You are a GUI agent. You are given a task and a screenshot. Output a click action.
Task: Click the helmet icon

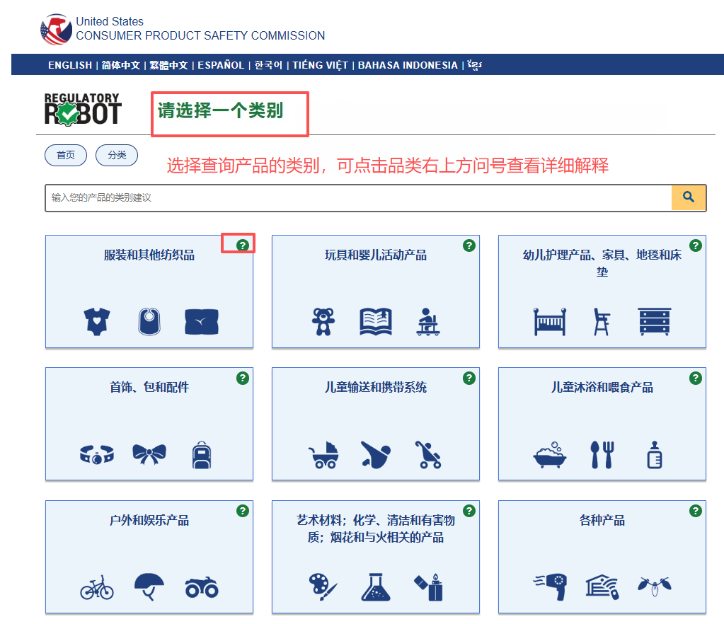click(x=149, y=587)
